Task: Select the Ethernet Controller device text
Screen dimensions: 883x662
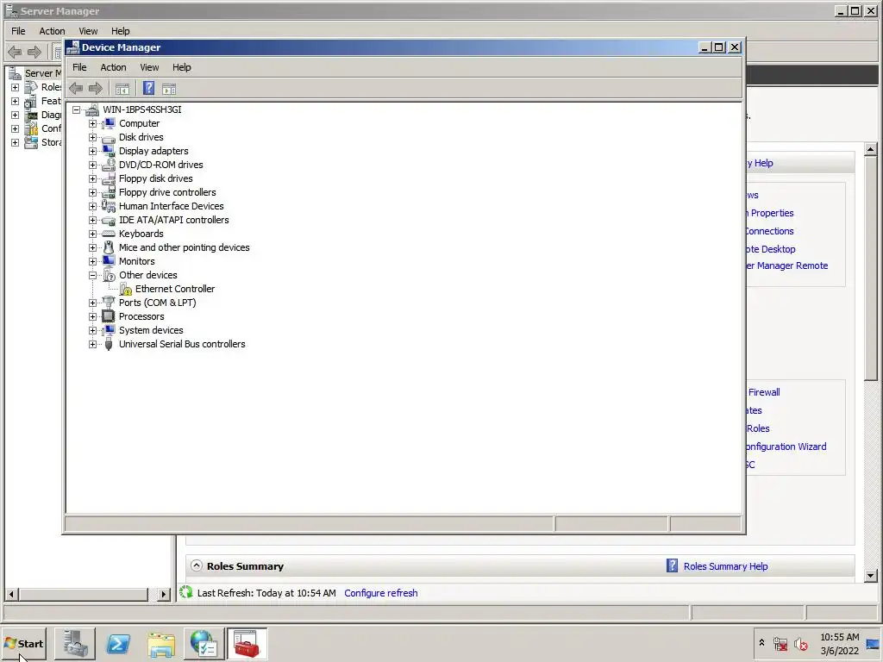Action: (x=174, y=289)
